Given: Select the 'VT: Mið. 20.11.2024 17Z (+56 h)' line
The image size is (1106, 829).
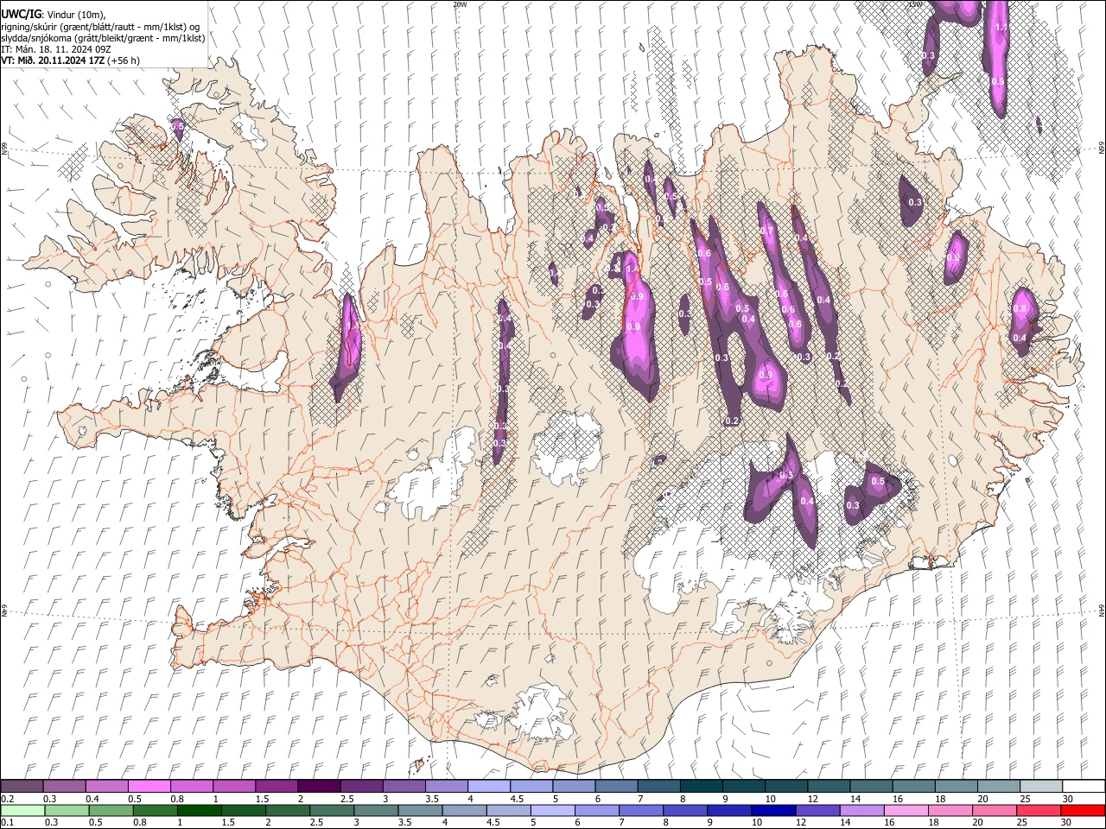Looking at the screenshot, I should pos(71,60).
